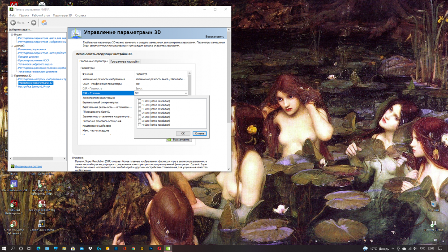This screenshot has height=252, width=448.
Task: Click the Отмена button
Action: pyautogui.click(x=199, y=133)
